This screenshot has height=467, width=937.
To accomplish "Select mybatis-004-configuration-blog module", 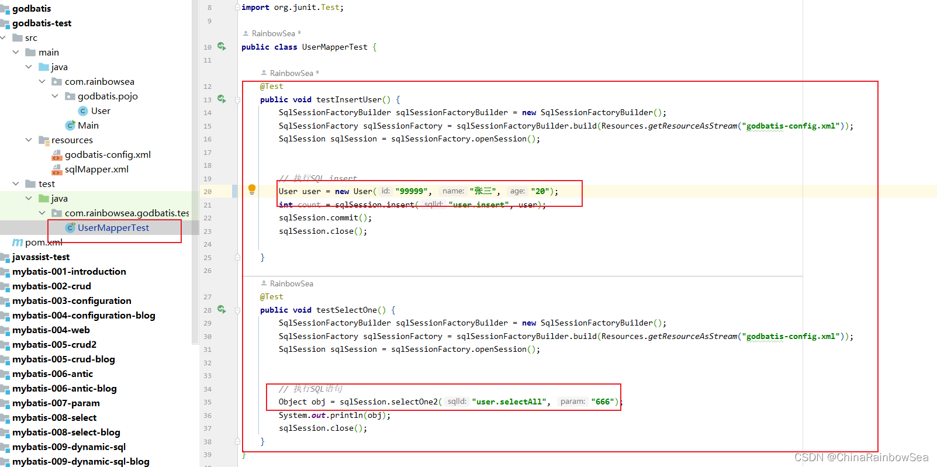I will (84, 316).
